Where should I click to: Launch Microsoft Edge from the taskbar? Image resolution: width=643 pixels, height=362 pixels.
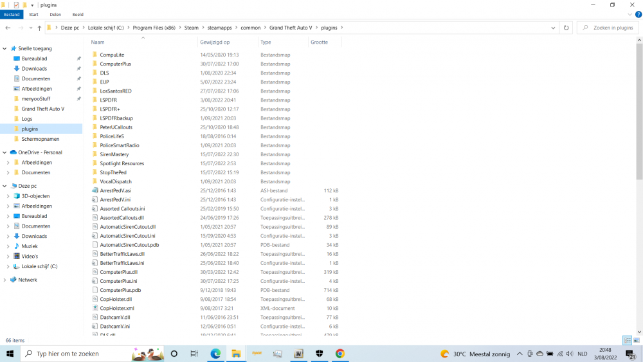[215, 354]
